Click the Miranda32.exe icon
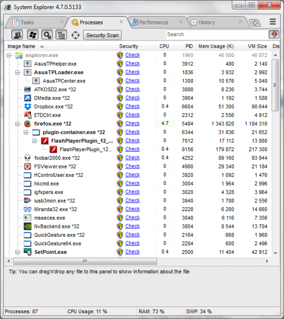 (x=27, y=209)
